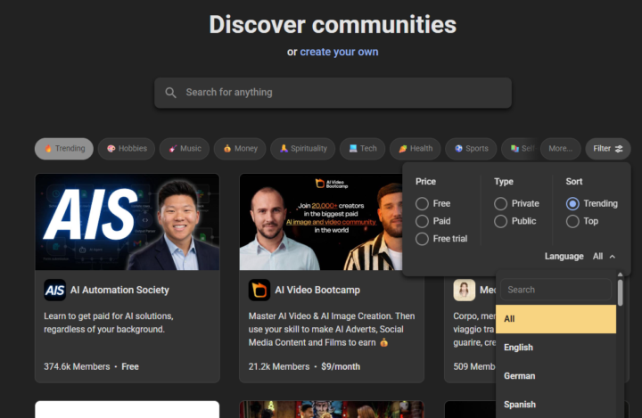Choose the Private type radio button
642x418 pixels.
pos(500,203)
